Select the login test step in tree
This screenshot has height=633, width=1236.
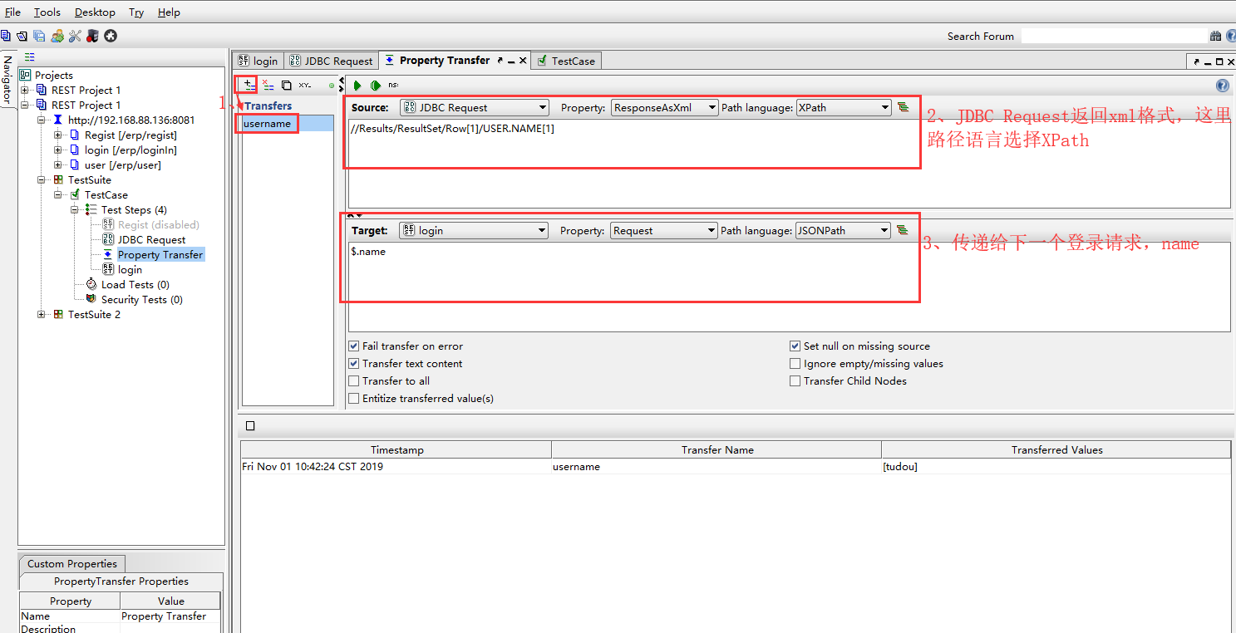coord(130,270)
